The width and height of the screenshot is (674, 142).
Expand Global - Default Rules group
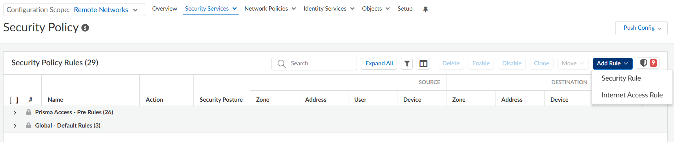(x=15, y=126)
